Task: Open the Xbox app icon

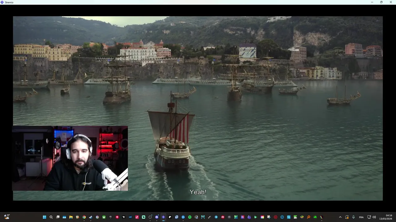Action: point(104,217)
